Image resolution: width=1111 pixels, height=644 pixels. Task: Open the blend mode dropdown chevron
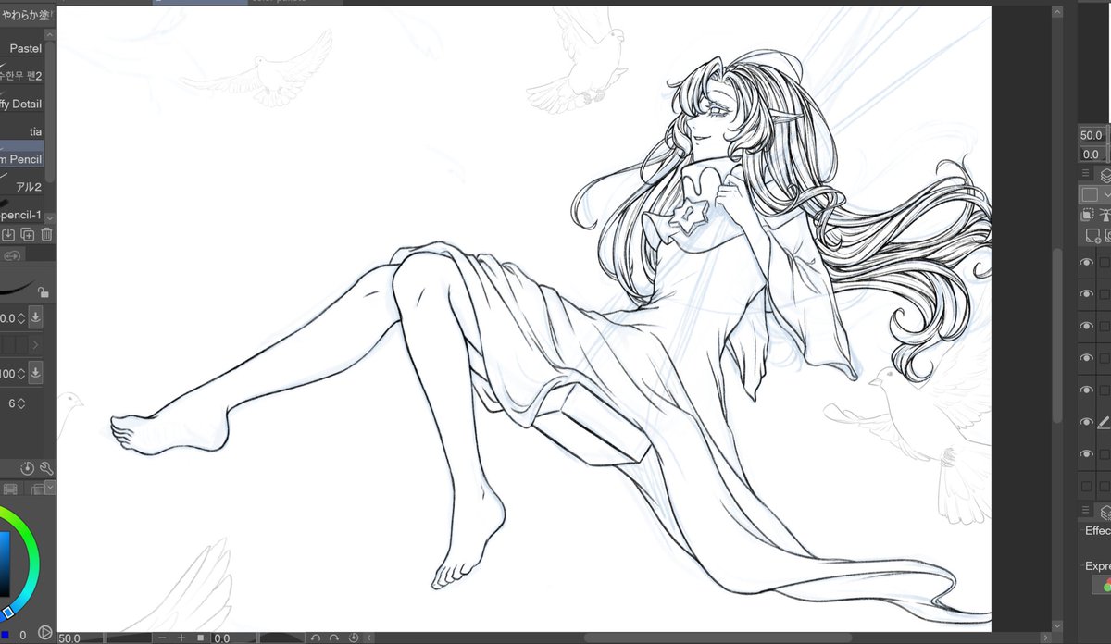point(1105,194)
